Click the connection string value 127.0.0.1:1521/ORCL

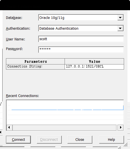[x=94, y=67]
